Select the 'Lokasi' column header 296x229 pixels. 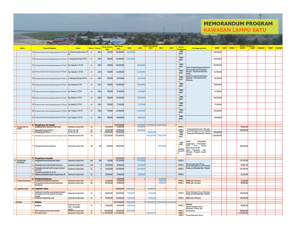click(78, 48)
